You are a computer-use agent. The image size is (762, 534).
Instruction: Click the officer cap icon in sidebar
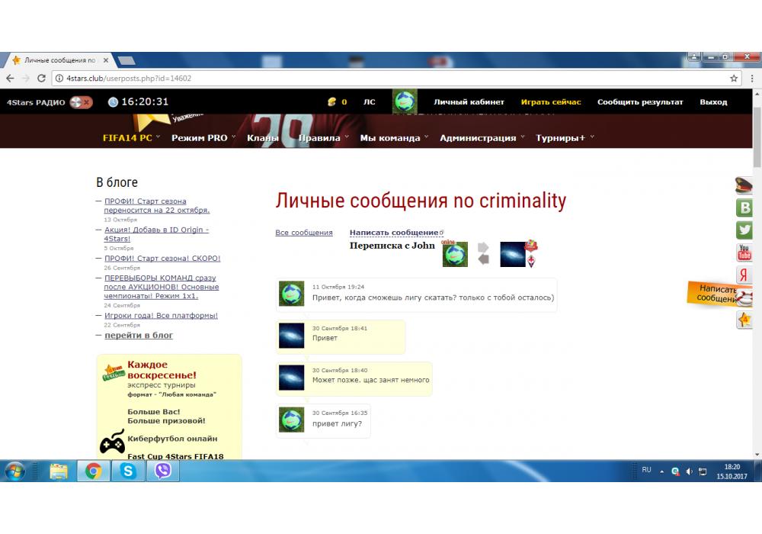(x=744, y=185)
